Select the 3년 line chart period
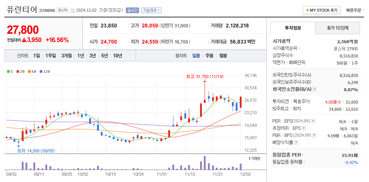 click(x=93, y=56)
